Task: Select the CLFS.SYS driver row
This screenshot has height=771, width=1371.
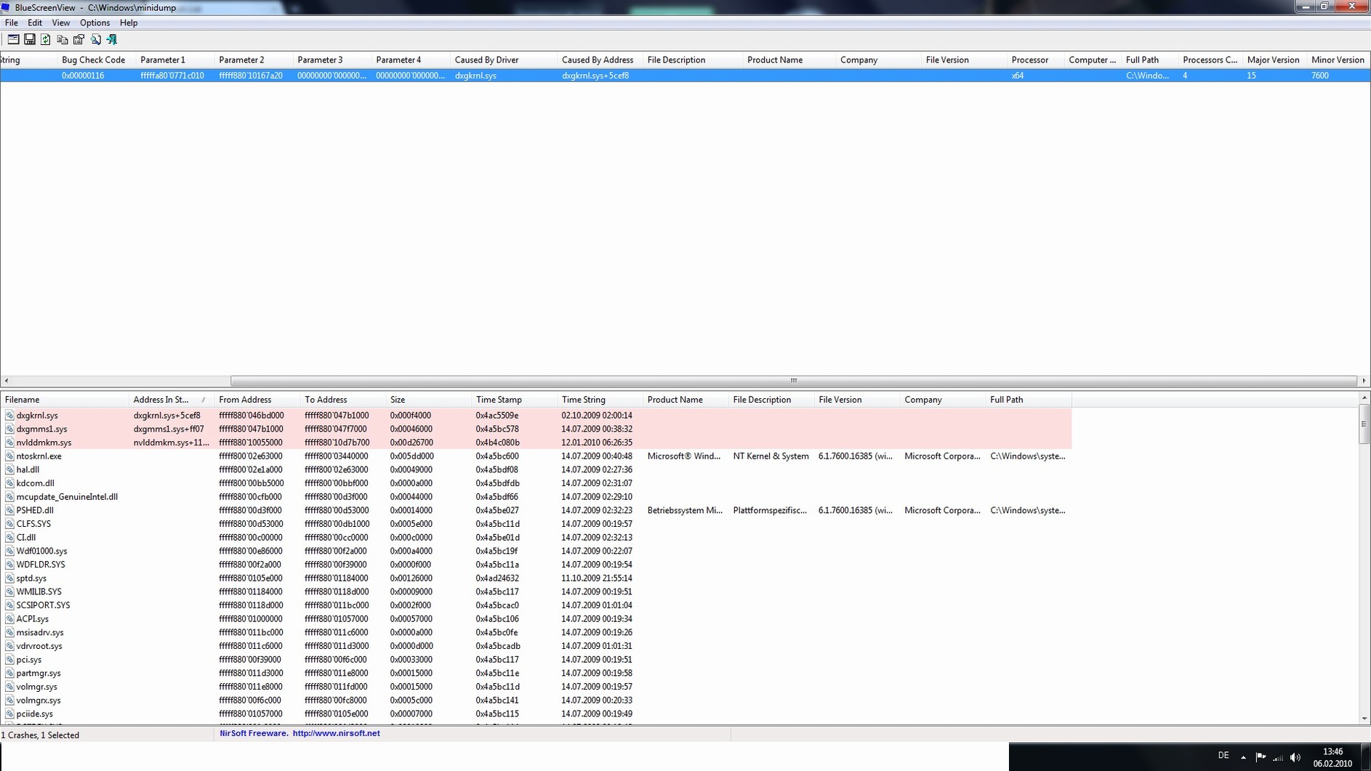Action: point(536,524)
